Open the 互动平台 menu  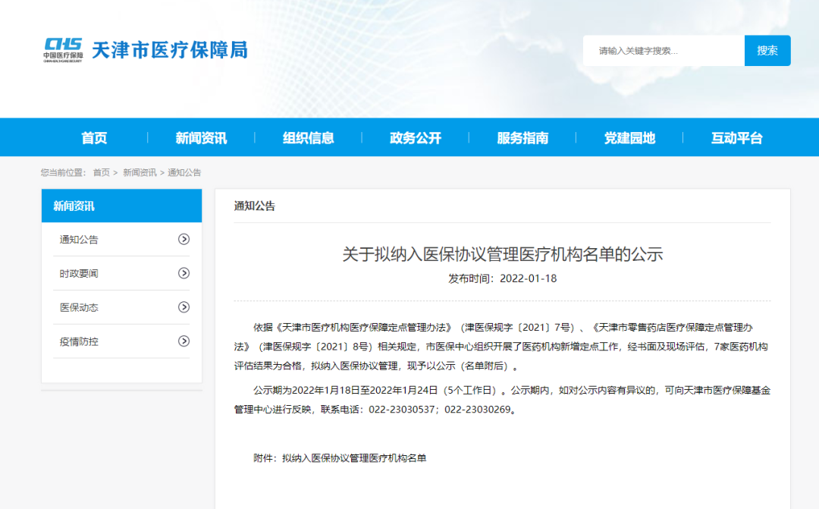click(x=735, y=137)
